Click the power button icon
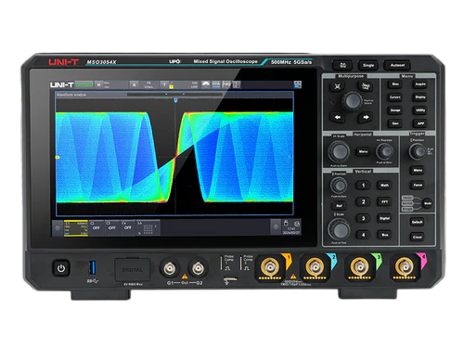Screen dimensions: 464x348 tap(61, 268)
